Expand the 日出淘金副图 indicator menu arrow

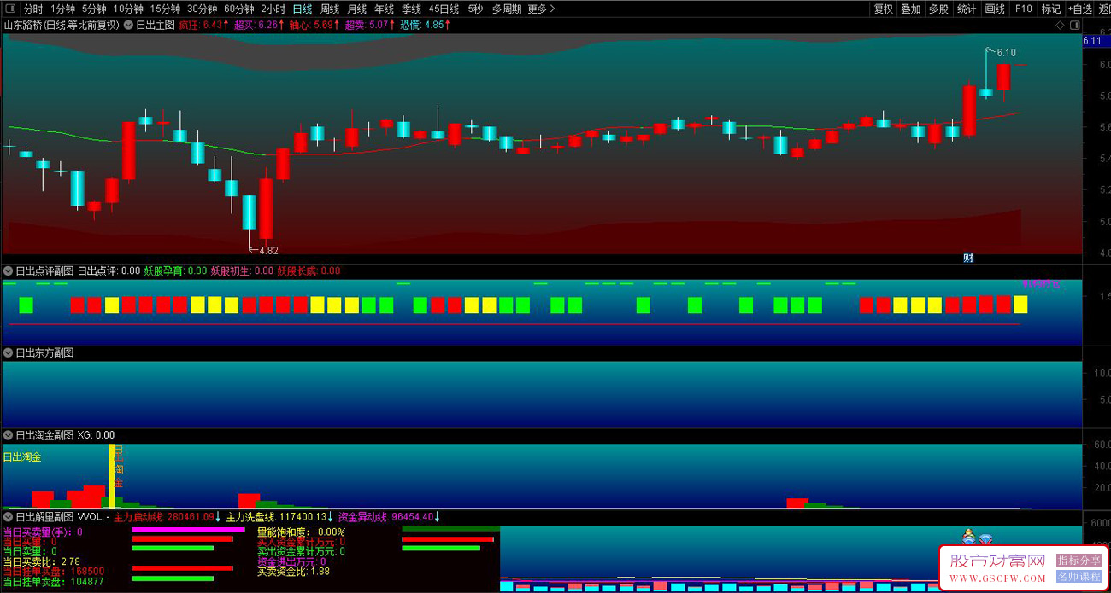coord(9,435)
